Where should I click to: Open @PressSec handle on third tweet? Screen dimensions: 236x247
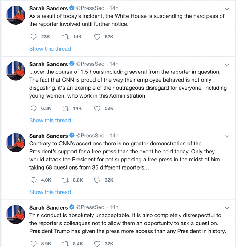tap(90, 136)
